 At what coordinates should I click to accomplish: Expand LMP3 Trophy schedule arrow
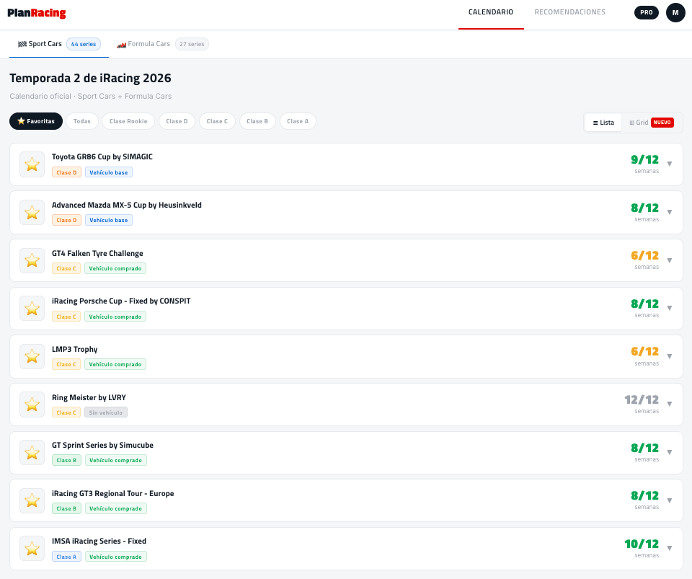[x=670, y=356]
